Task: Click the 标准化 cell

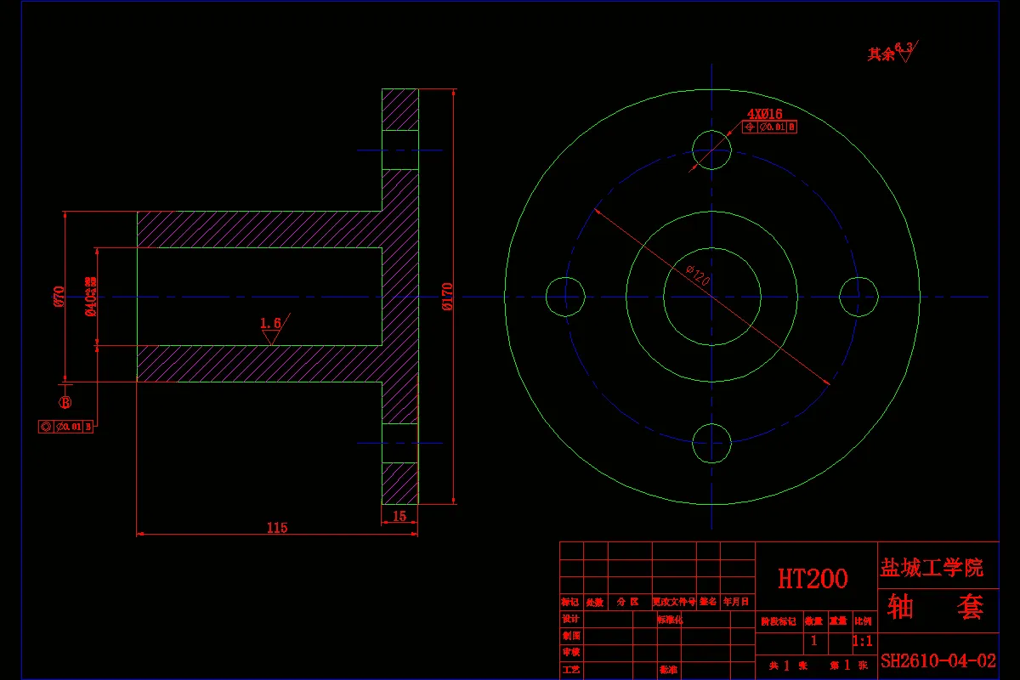Action: point(671,619)
